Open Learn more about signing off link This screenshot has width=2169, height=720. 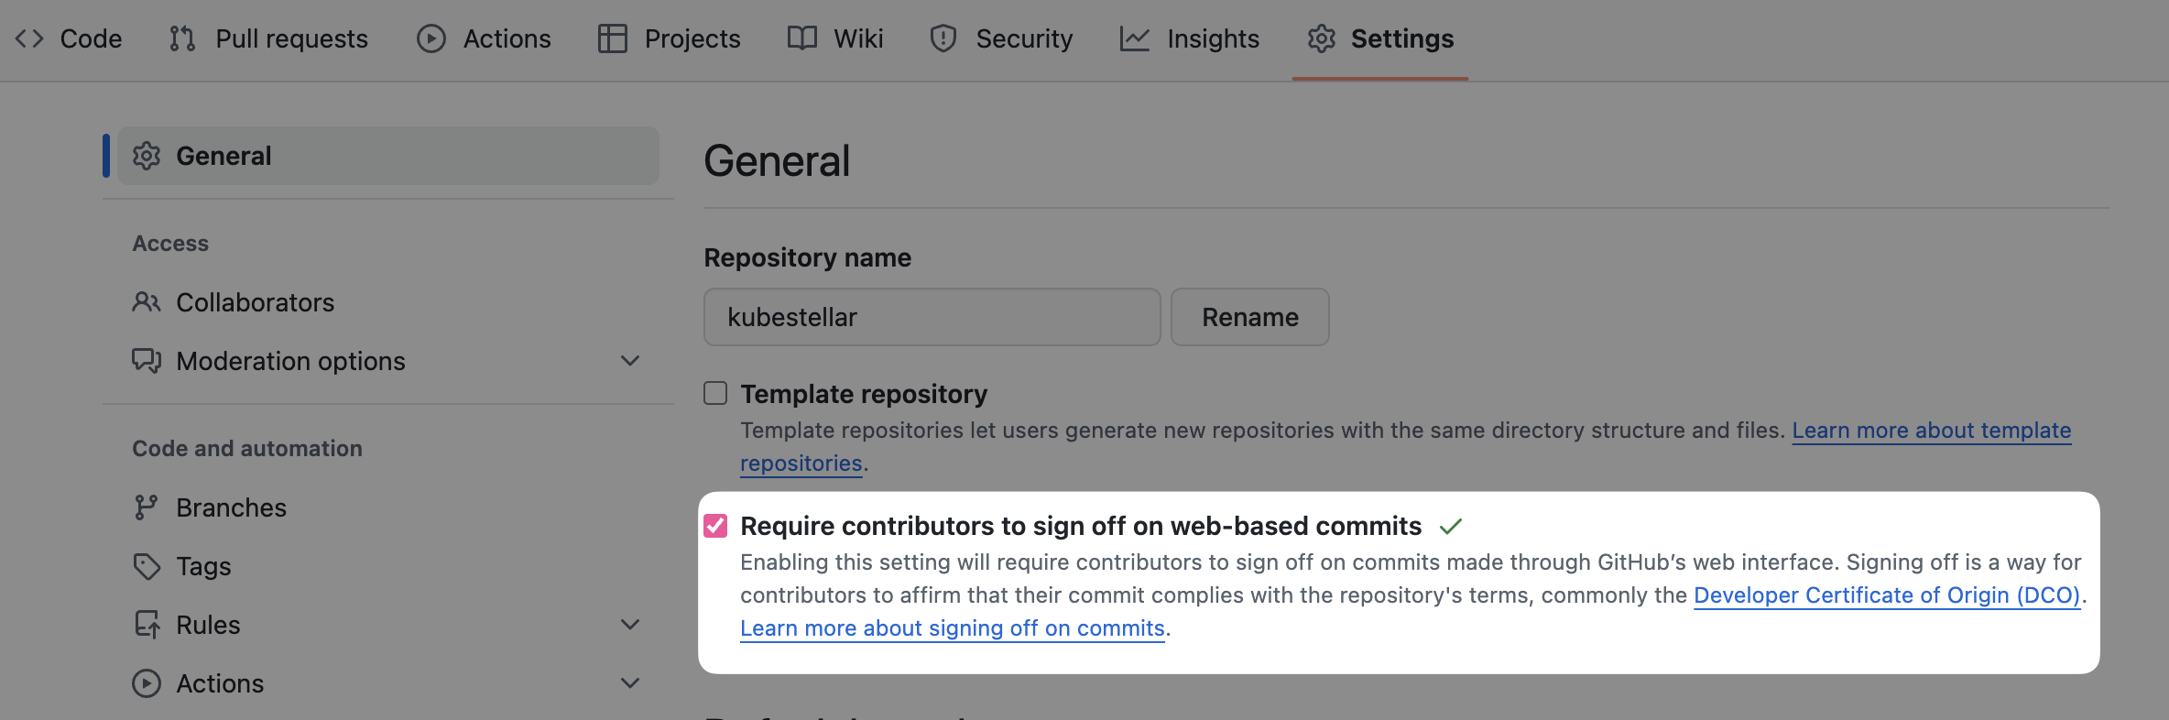952,628
